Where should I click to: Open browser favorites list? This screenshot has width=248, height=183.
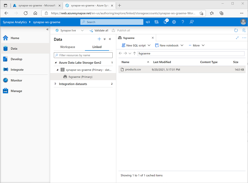coord(212,13)
